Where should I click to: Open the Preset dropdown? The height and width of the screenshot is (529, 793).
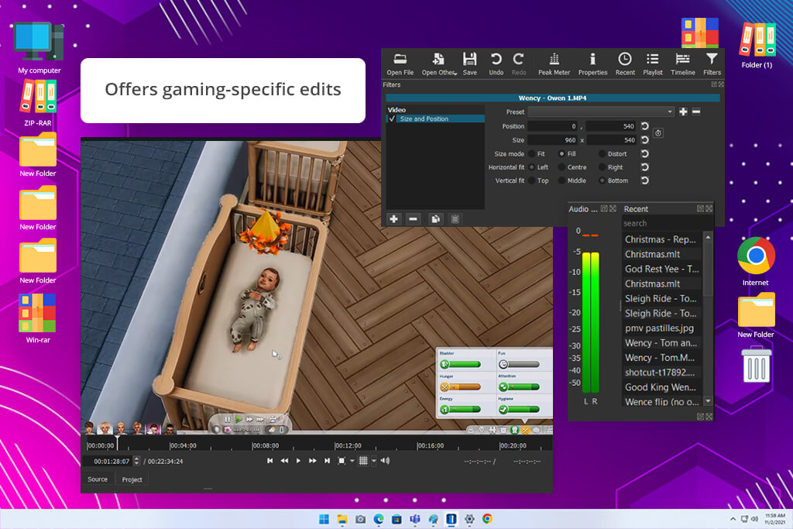[601, 112]
